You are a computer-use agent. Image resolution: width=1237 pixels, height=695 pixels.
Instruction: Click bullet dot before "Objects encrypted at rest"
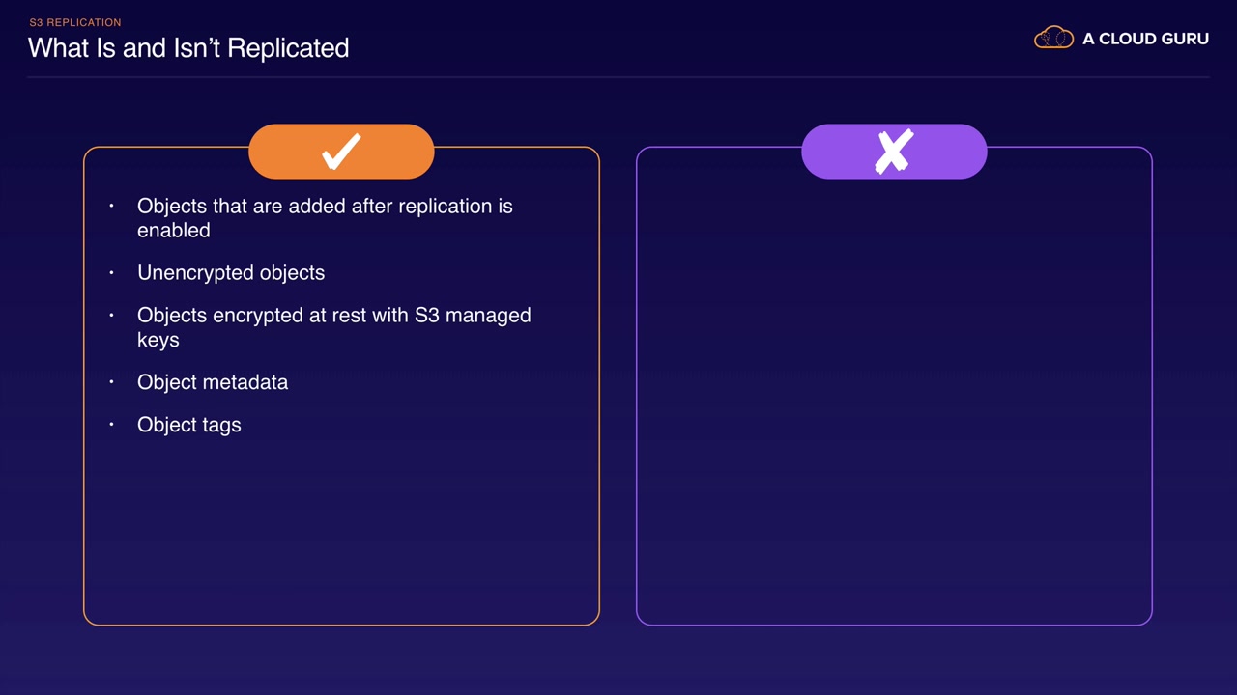[x=112, y=316]
